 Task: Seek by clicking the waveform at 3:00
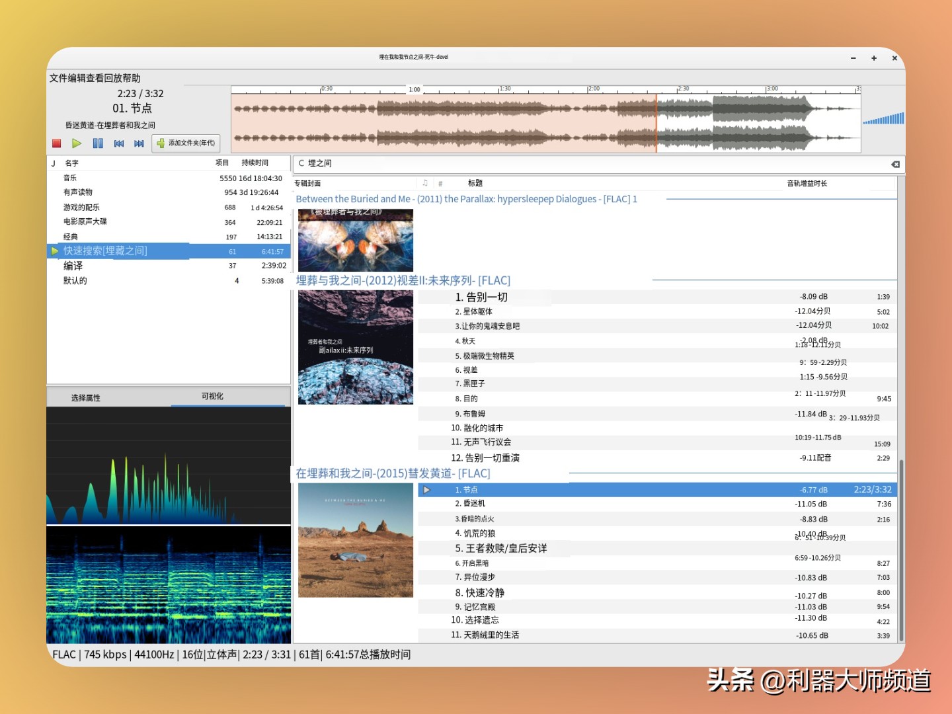[x=767, y=122]
